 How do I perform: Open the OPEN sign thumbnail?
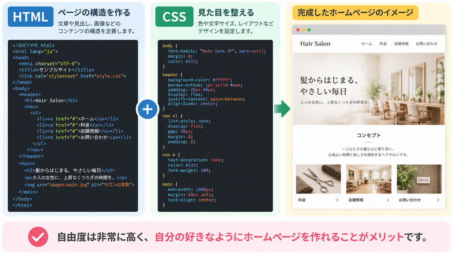tap(419, 179)
